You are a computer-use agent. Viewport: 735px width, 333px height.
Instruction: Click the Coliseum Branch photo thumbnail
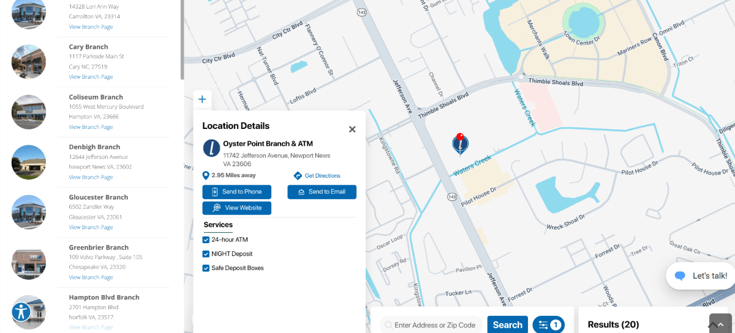(29, 112)
